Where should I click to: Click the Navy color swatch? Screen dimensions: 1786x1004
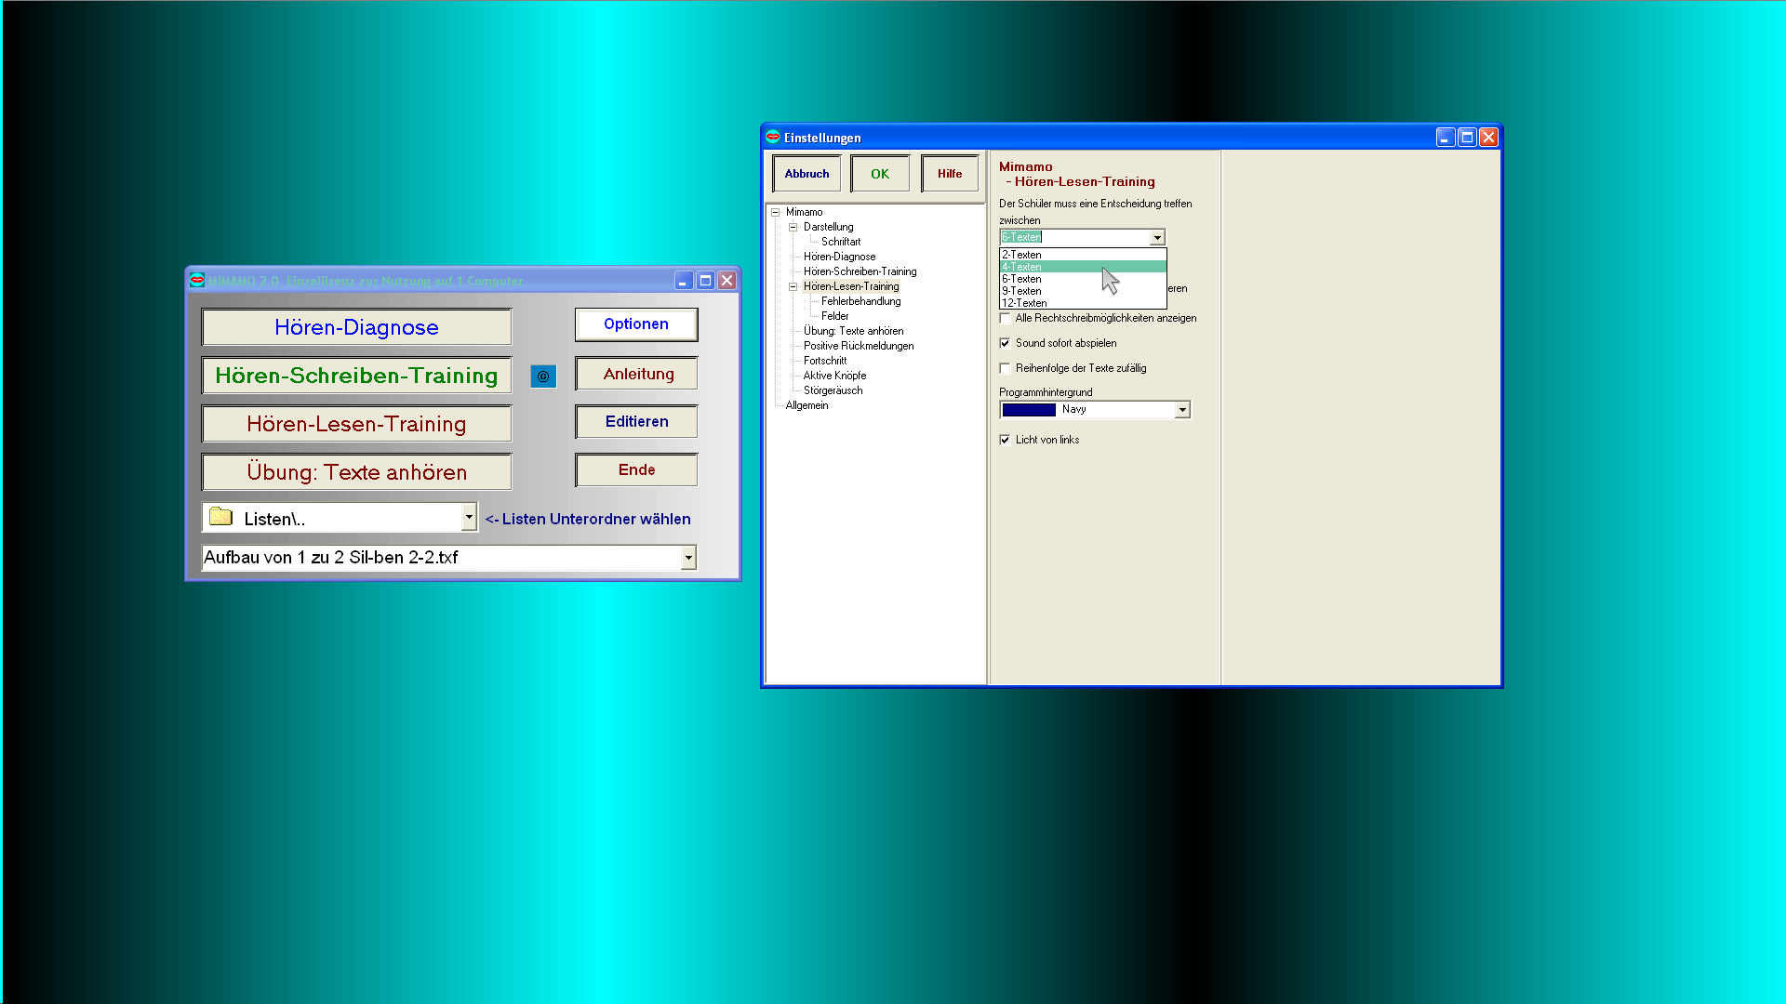coord(1029,410)
